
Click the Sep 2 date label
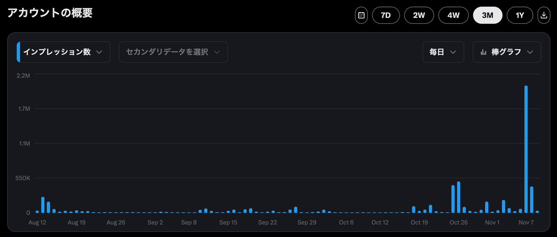155,223
